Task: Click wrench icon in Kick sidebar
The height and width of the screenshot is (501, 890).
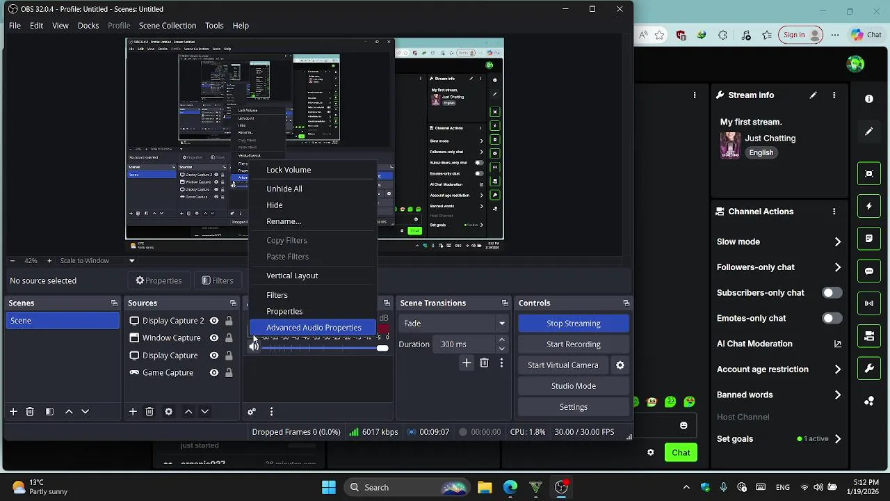Action: [x=869, y=369]
